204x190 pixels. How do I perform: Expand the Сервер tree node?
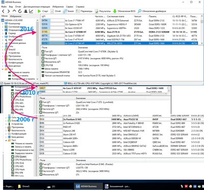click(x=3, y=34)
